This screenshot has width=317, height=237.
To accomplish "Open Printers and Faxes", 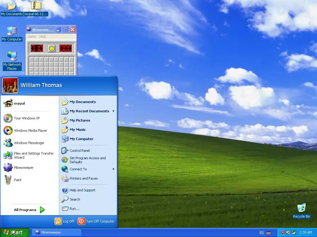I will point(88,178).
